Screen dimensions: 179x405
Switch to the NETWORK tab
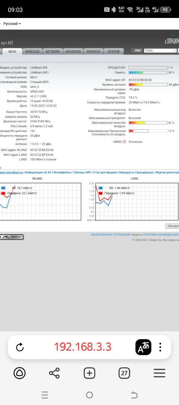[53, 52]
